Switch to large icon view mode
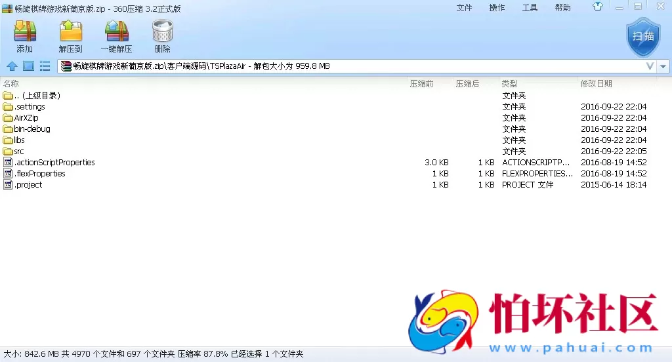Image resolution: width=672 pixels, height=362 pixels. tap(28, 66)
